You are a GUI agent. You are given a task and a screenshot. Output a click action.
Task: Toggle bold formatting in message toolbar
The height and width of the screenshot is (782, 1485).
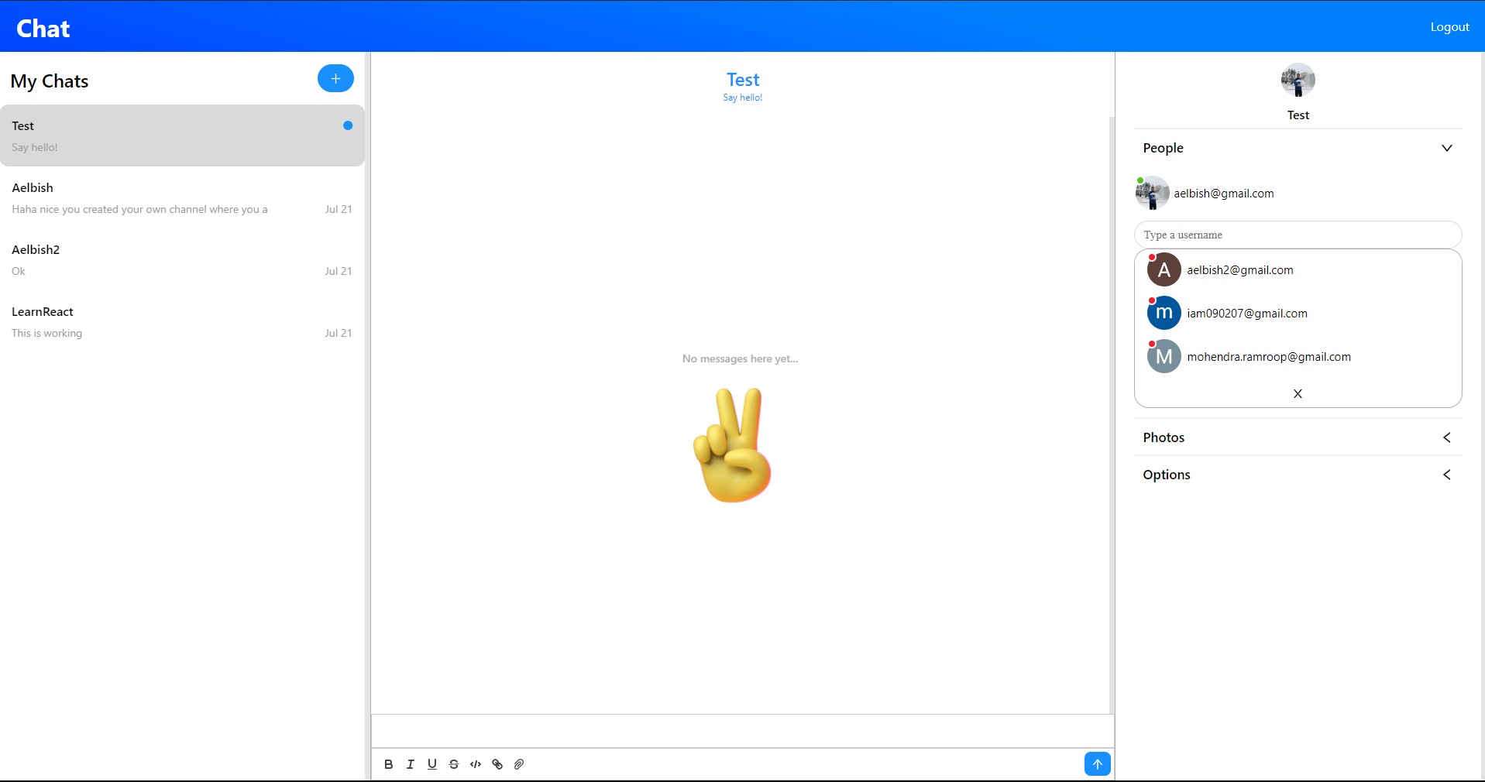(389, 764)
